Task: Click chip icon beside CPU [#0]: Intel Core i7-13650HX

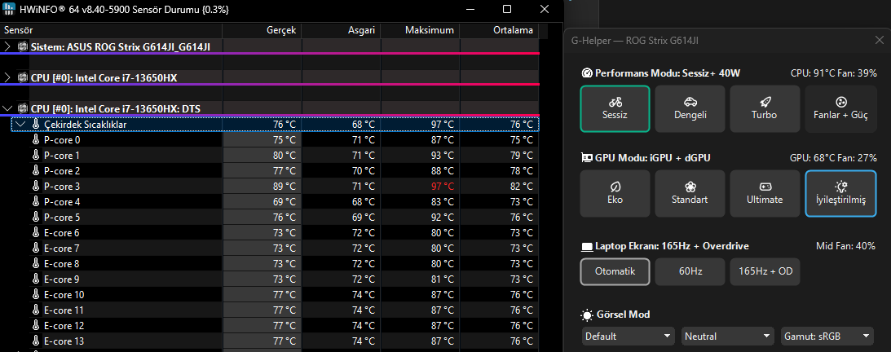Action: pyautogui.click(x=23, y=77)
